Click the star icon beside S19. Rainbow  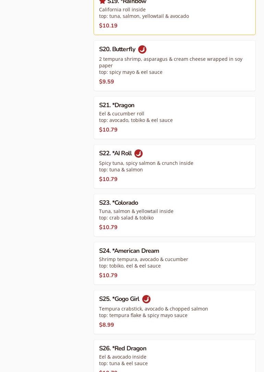pyautogui.click(x=103, y=1)
